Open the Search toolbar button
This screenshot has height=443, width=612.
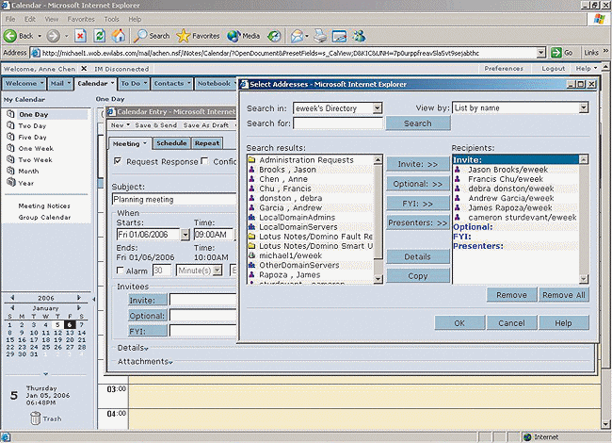tap(152, 36)
